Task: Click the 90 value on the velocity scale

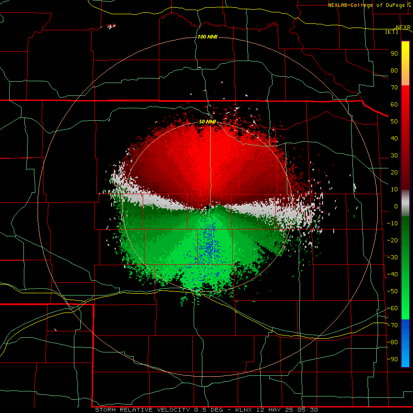Action: point(394,54)
